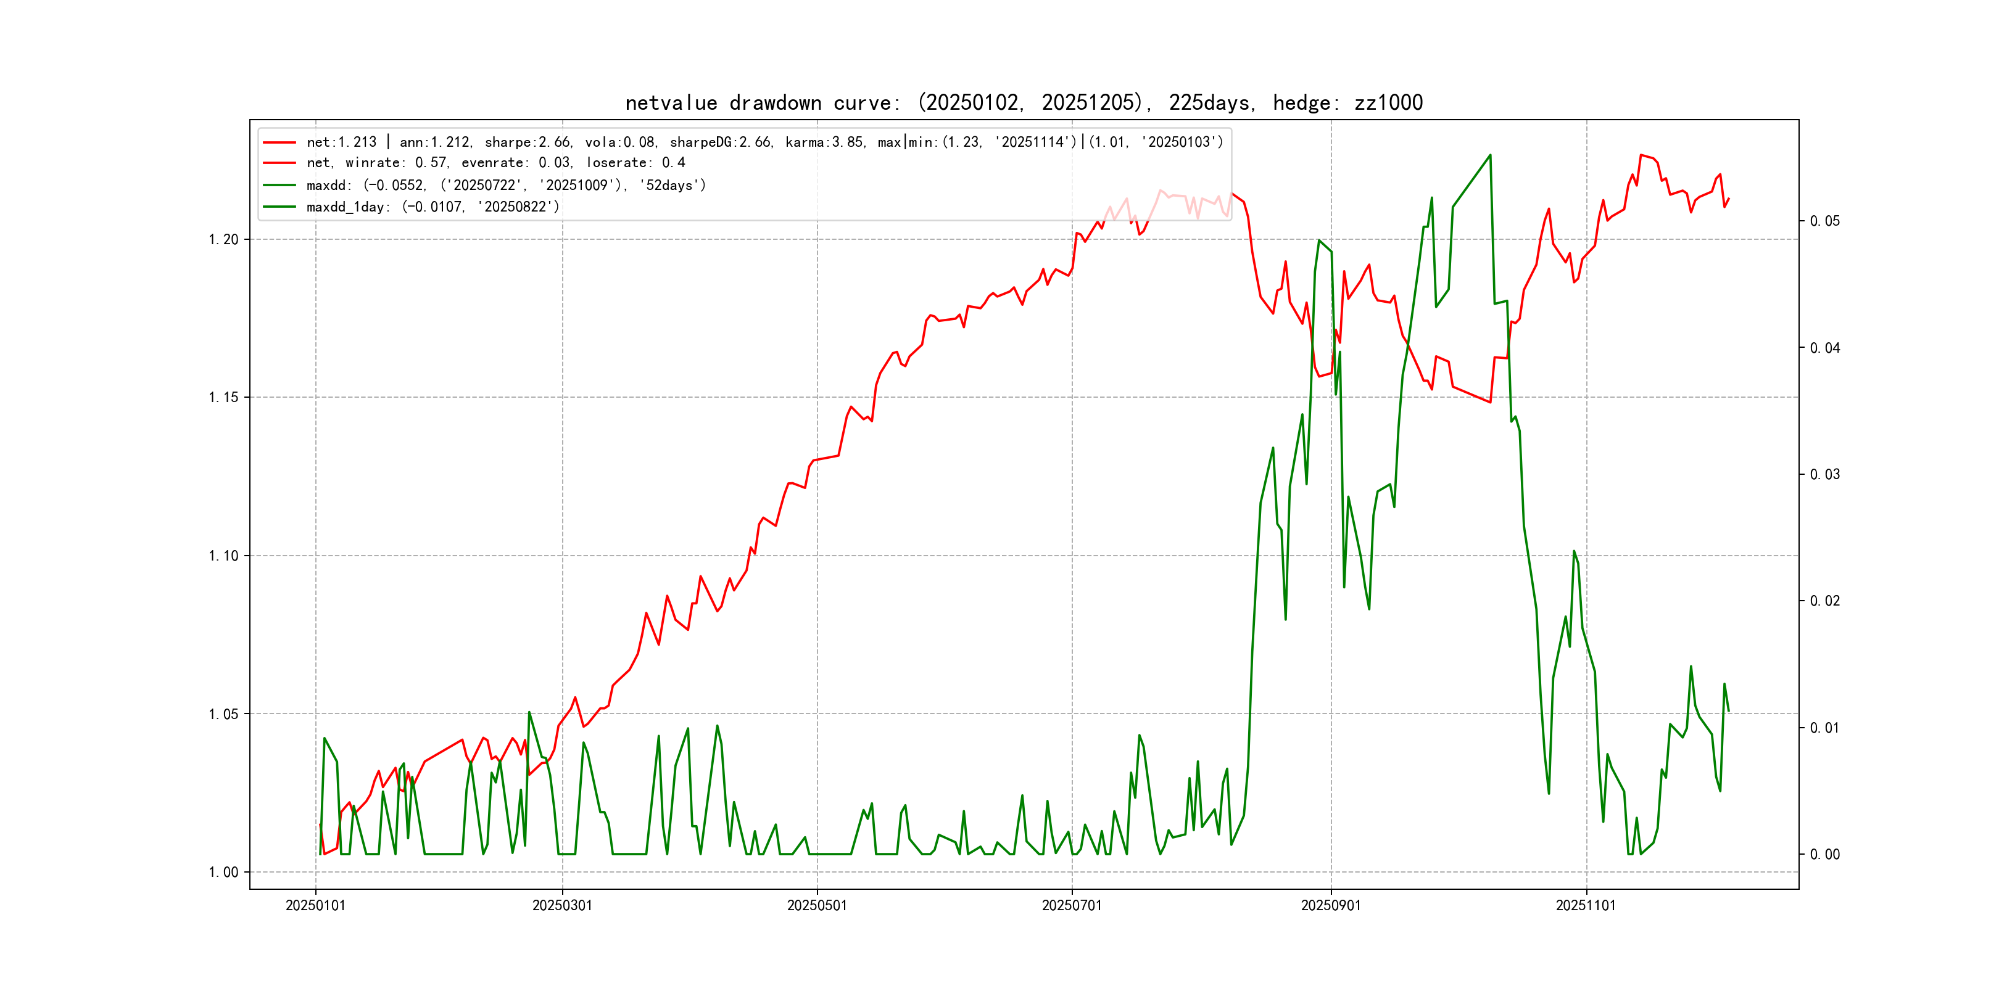This screenshot has width=1999, height=999.
Task: Click the green swatch beside maxdd_1day legend entry
Action: 279,207
